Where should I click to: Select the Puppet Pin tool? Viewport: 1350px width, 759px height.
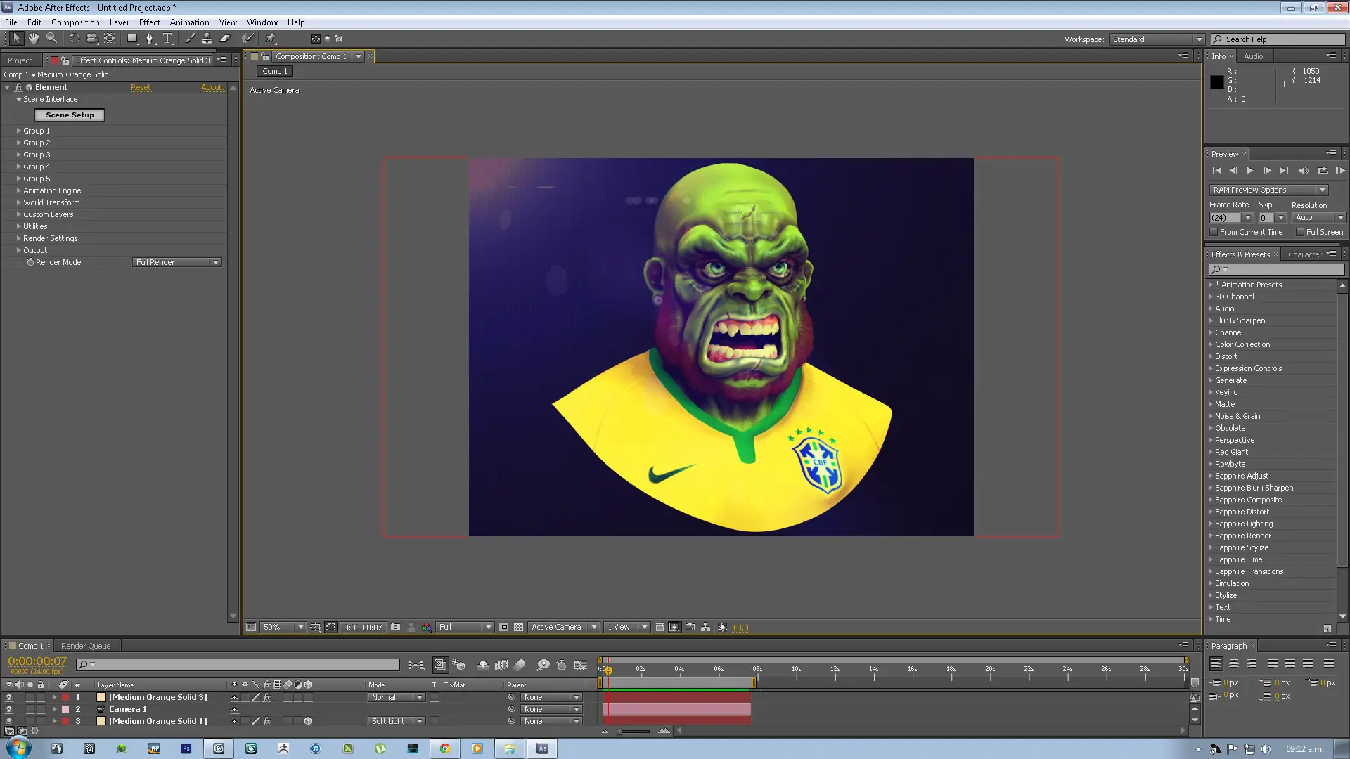(271, 39)
